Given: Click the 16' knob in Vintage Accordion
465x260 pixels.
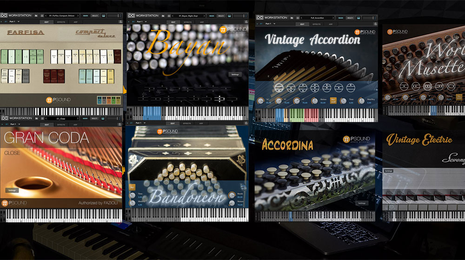Looking at the screenshot, I should [x=260, y=101].
